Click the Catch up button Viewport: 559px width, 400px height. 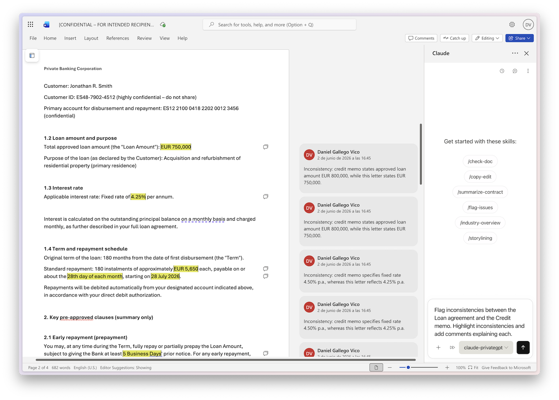pyautogui.click(x=454, y=38)
